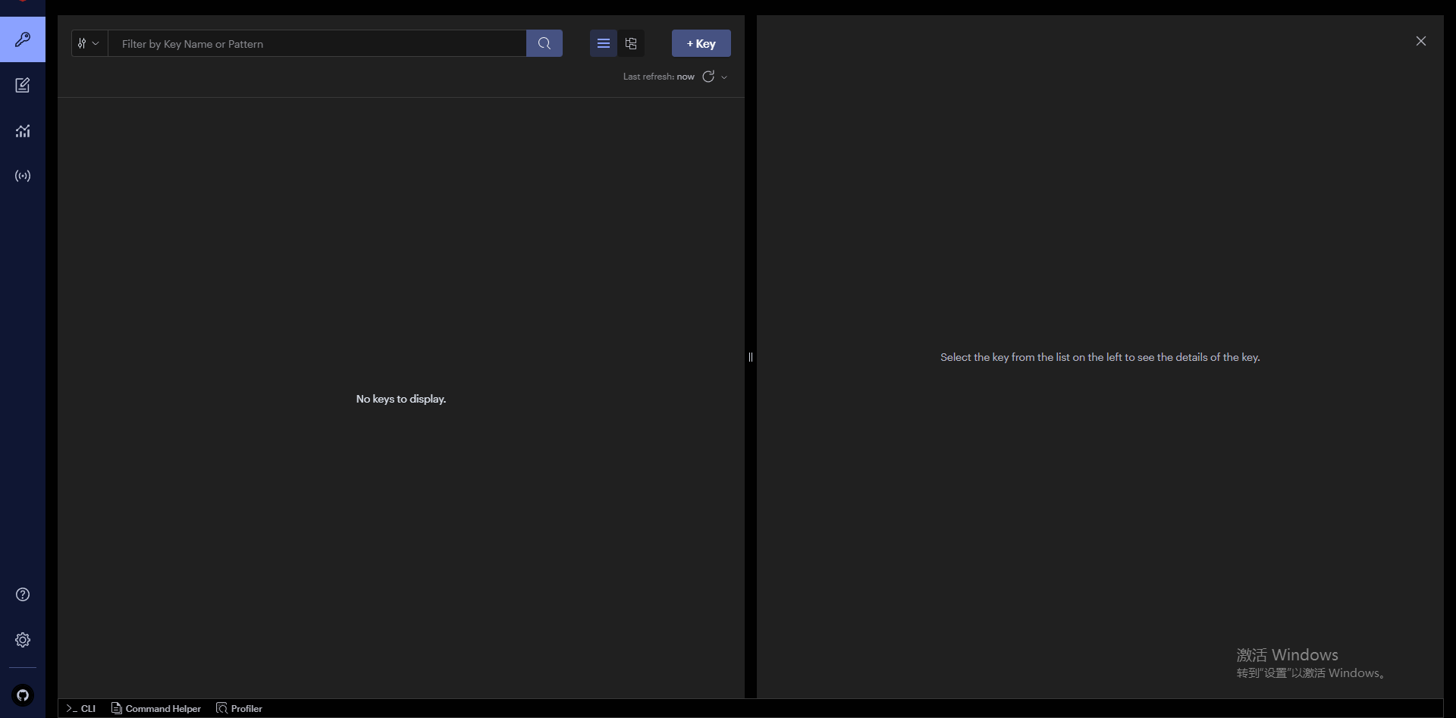1456x718 pixels.
Task: Switch to tree view of keys
Action: (x=631, y=43)
